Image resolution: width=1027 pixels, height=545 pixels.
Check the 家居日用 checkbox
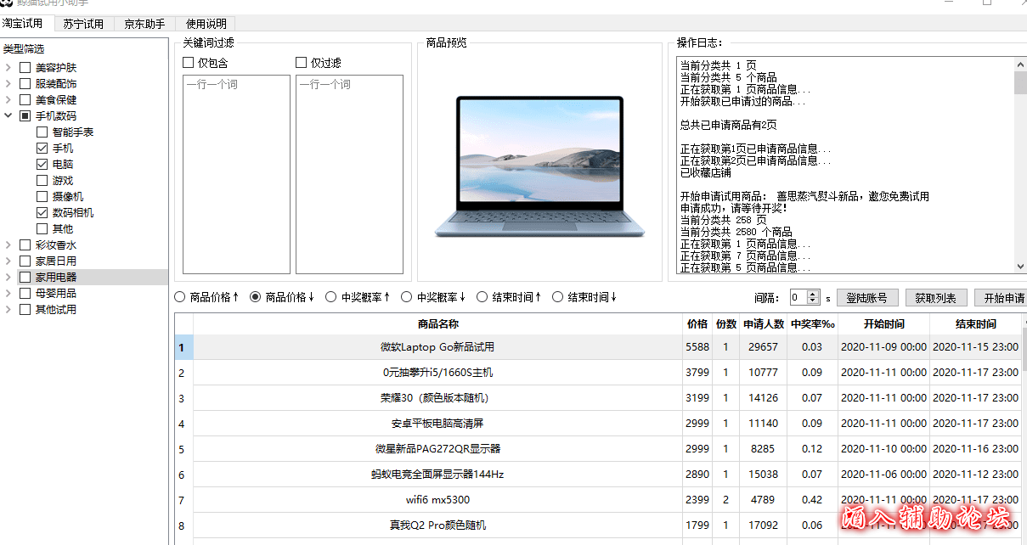click(25, 261)
